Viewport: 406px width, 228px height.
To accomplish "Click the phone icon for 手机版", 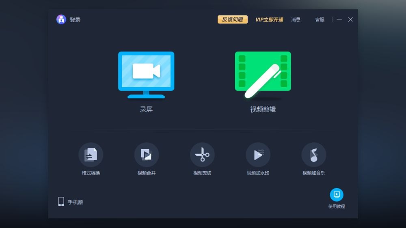I will (61, 201).
